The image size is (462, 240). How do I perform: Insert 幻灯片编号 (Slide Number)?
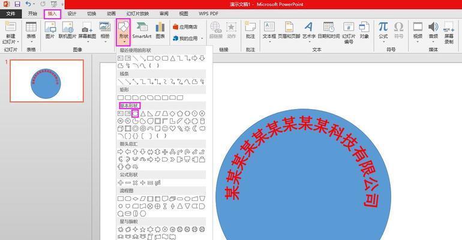349,32
